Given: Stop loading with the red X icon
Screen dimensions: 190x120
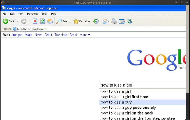Looking at the screenshot, I should coord(35,21).
